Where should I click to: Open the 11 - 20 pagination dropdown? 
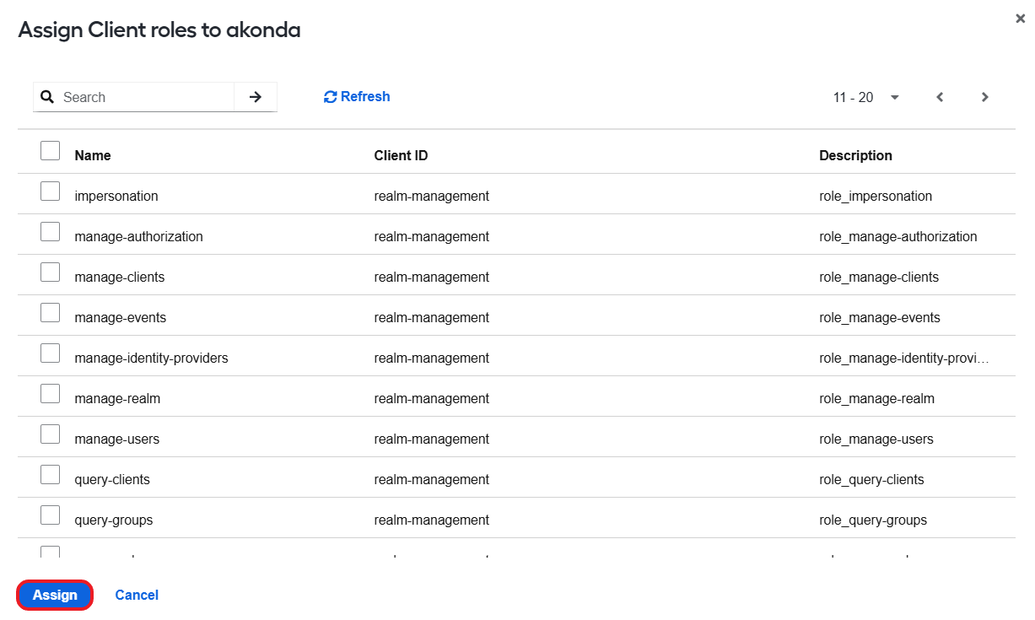866,97
